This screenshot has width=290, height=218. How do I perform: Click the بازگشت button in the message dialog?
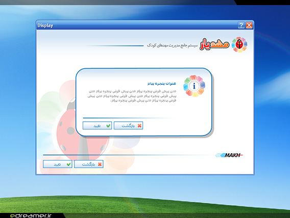[x=128, y=126]
